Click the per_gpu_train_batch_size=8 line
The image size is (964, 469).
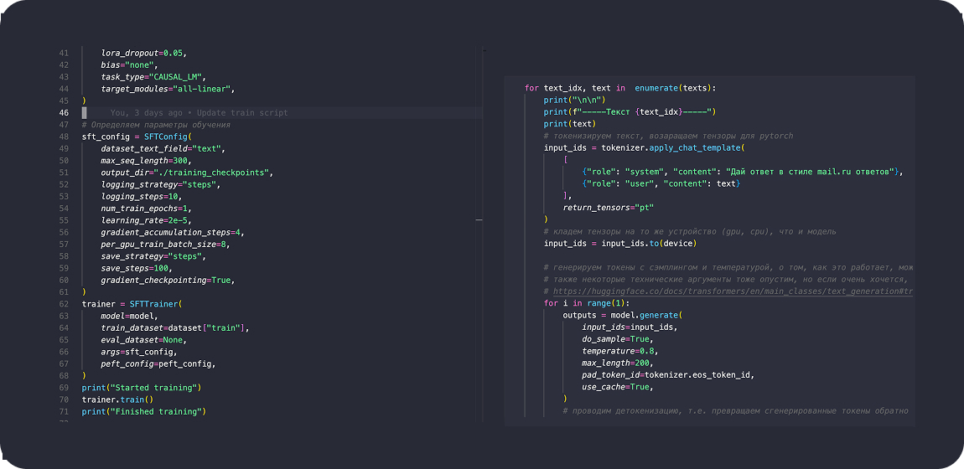pyautogui.click(x=165, y=245)
